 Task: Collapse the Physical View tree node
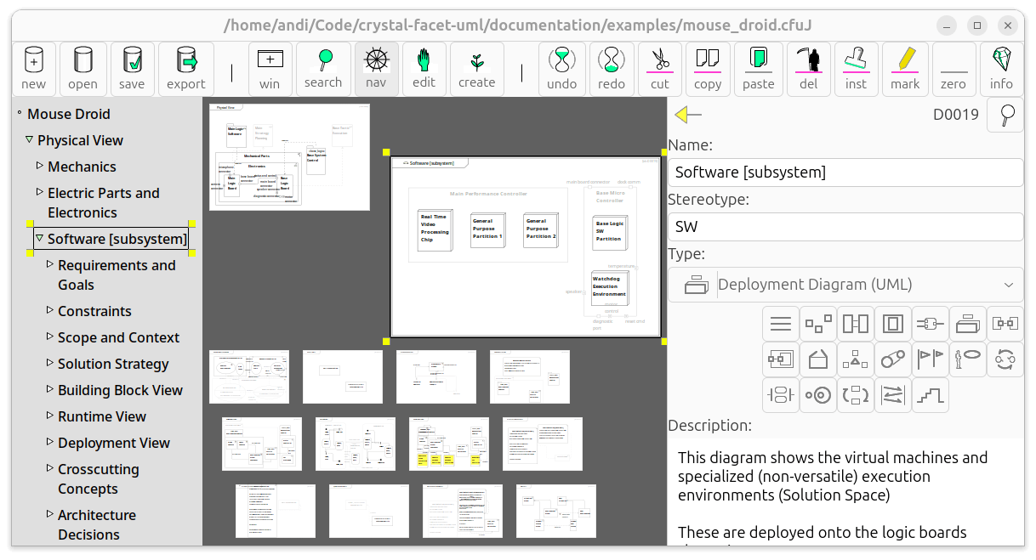[29, 139]
